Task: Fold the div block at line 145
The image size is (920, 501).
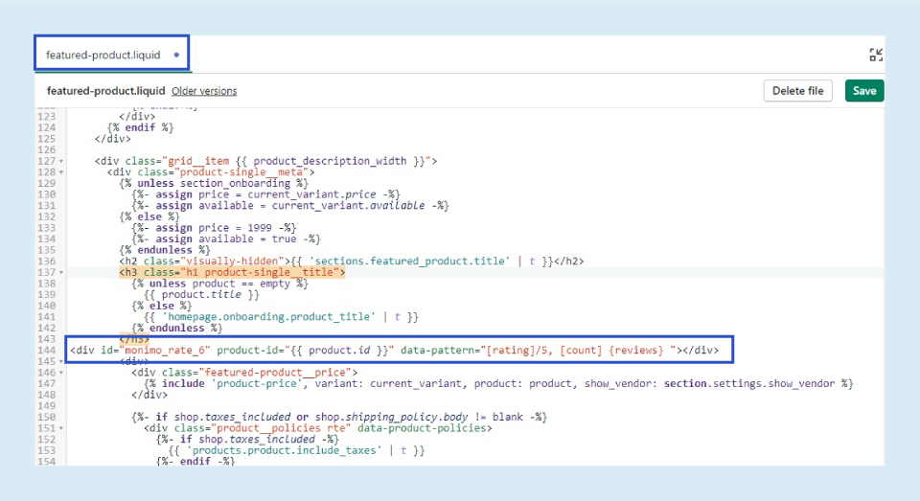Action: point(62,361)
